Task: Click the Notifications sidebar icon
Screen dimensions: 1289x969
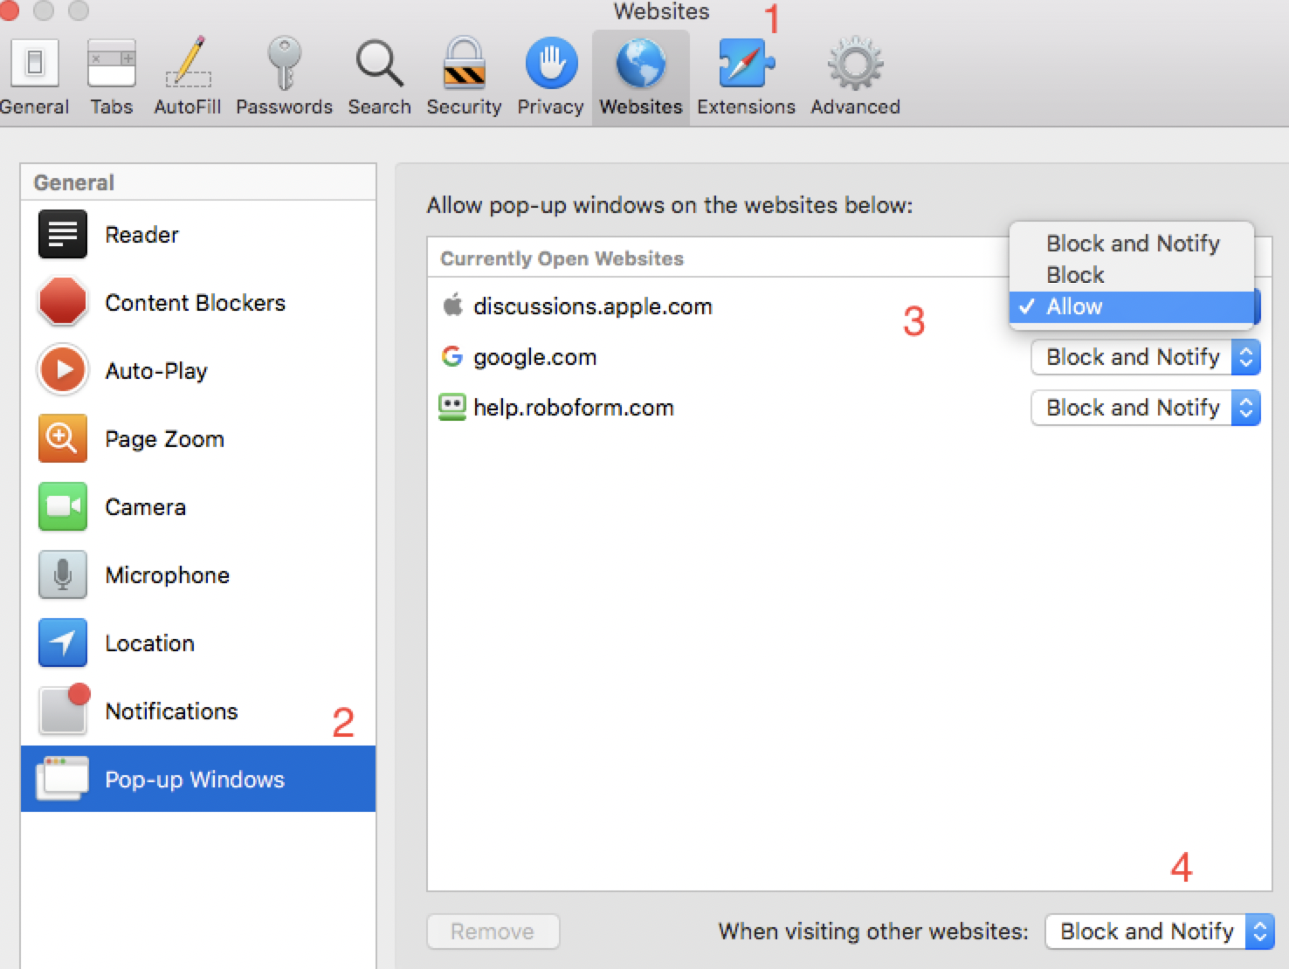Action: [64, 709]
